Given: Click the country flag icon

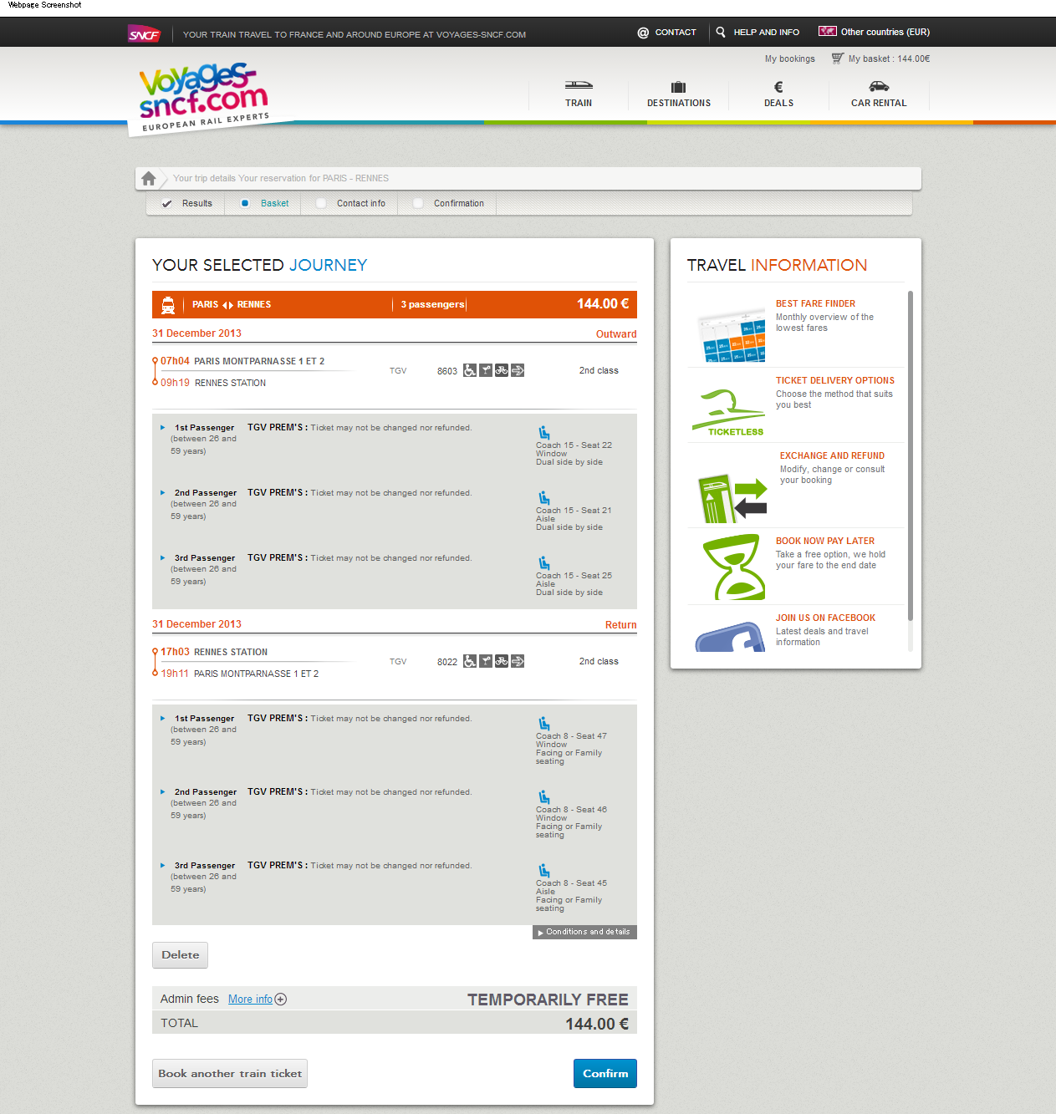Looking at the screenshot, I should click(x=828, y=32).
